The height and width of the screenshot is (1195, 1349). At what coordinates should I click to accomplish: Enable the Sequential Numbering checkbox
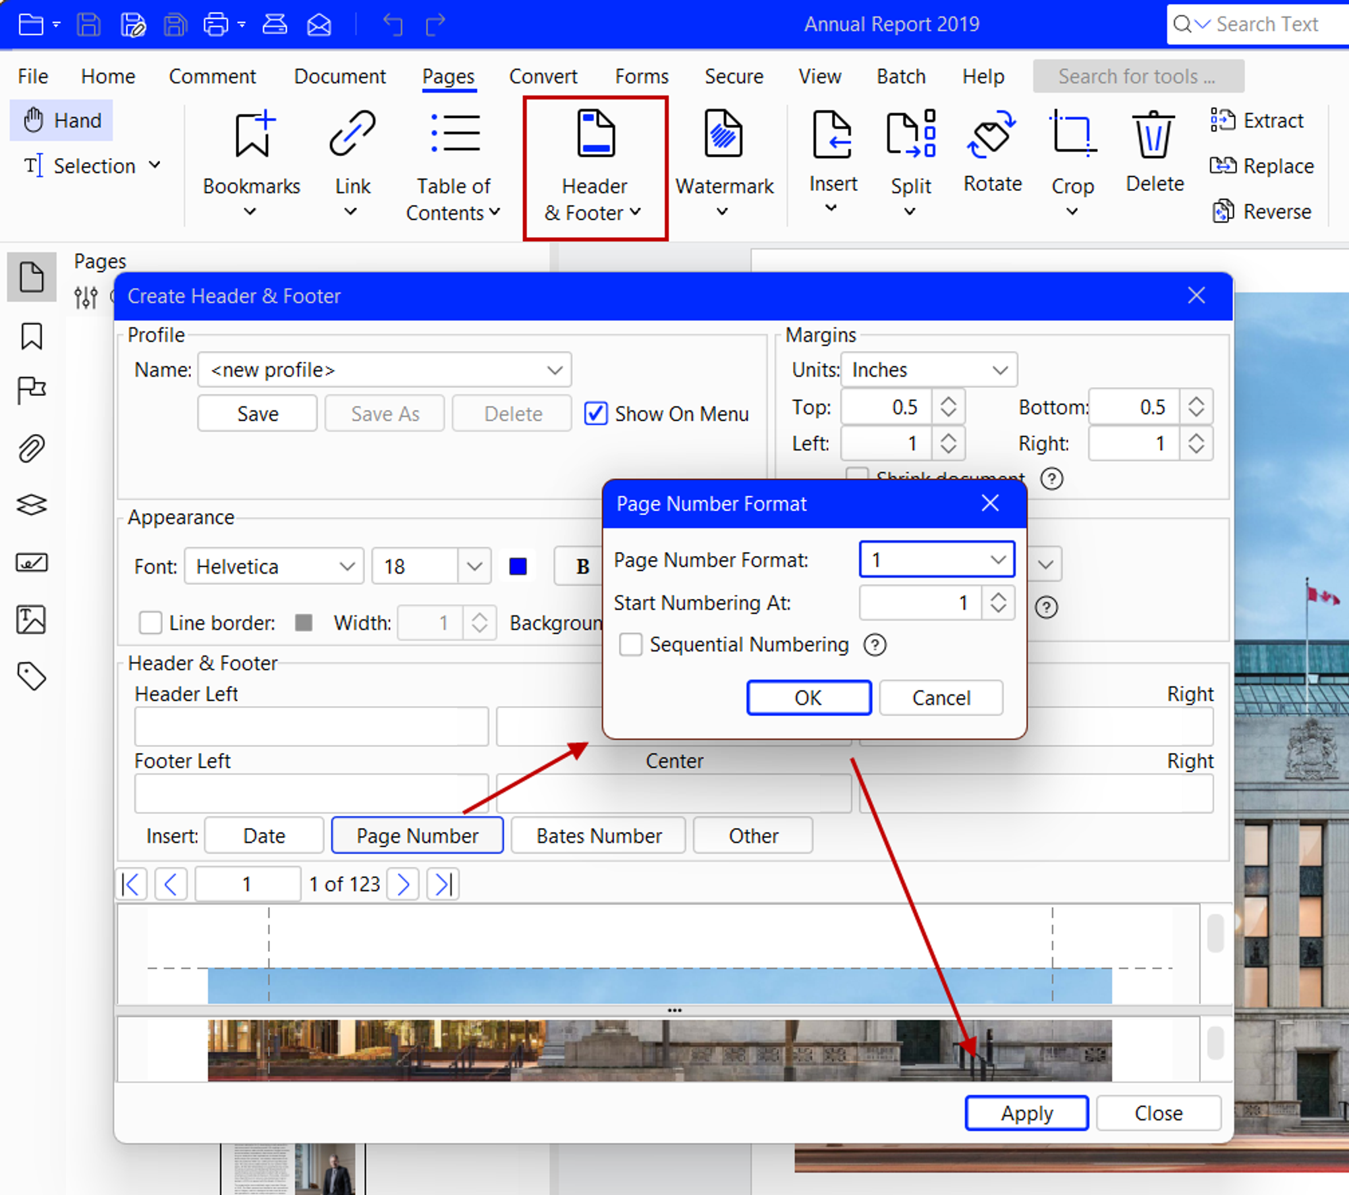[630, 644]
